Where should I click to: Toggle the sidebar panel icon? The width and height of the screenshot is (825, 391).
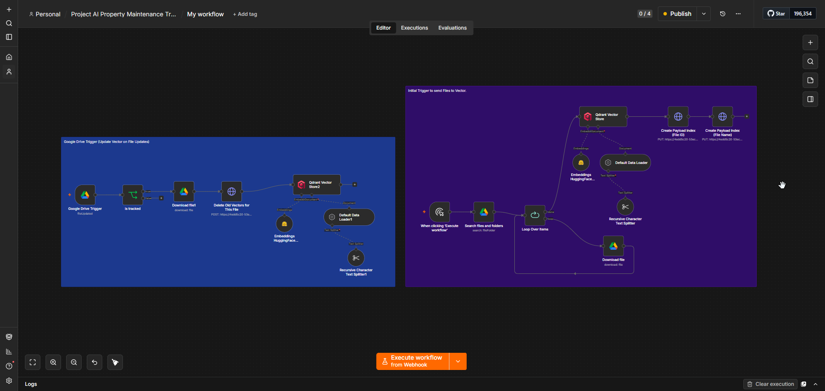click(9, 37)
